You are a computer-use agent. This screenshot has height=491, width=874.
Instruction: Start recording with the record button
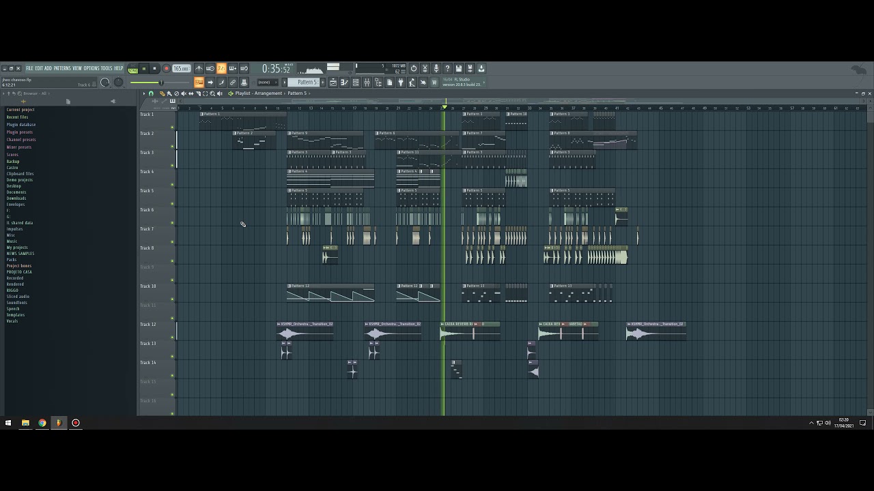pos(166,68)
